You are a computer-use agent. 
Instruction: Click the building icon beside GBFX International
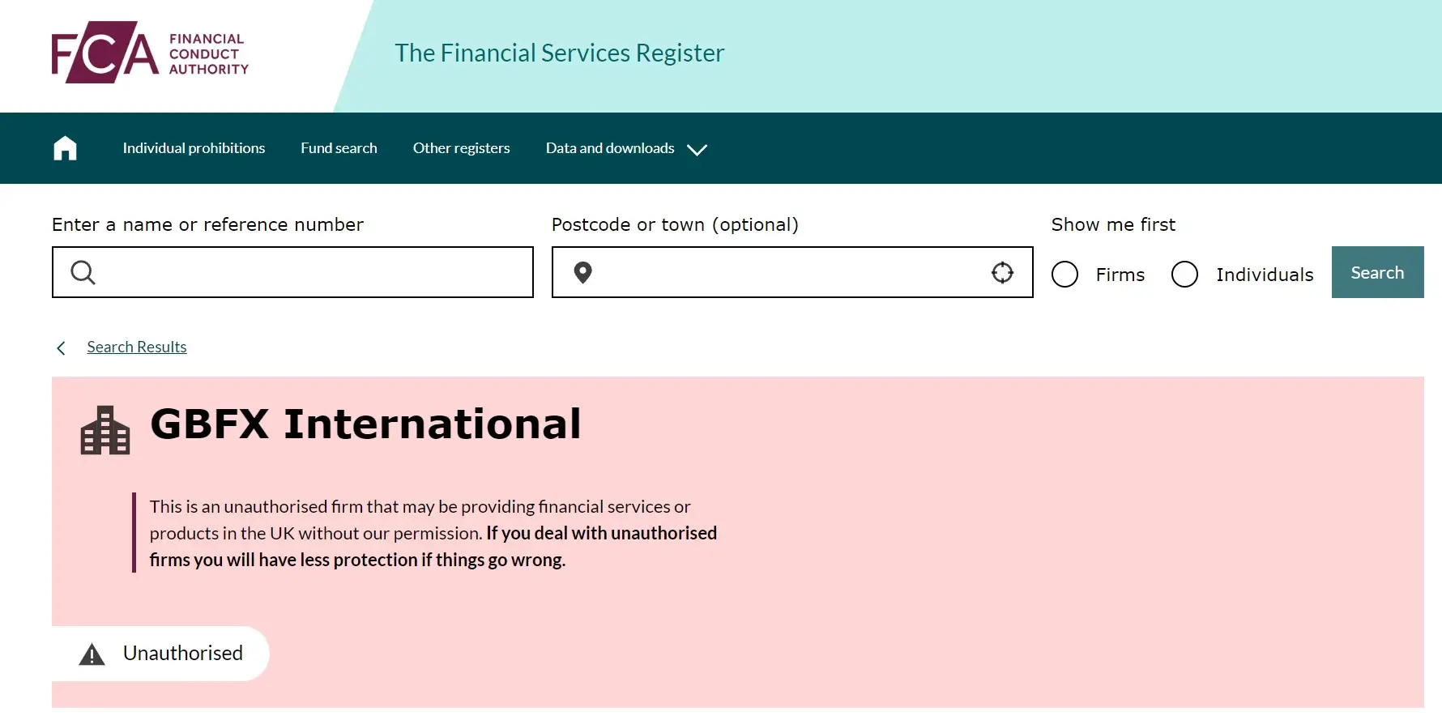pos(105,430)
